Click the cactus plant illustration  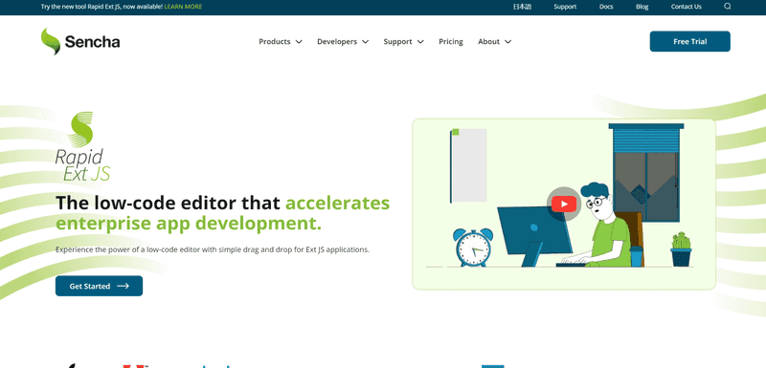681,249
